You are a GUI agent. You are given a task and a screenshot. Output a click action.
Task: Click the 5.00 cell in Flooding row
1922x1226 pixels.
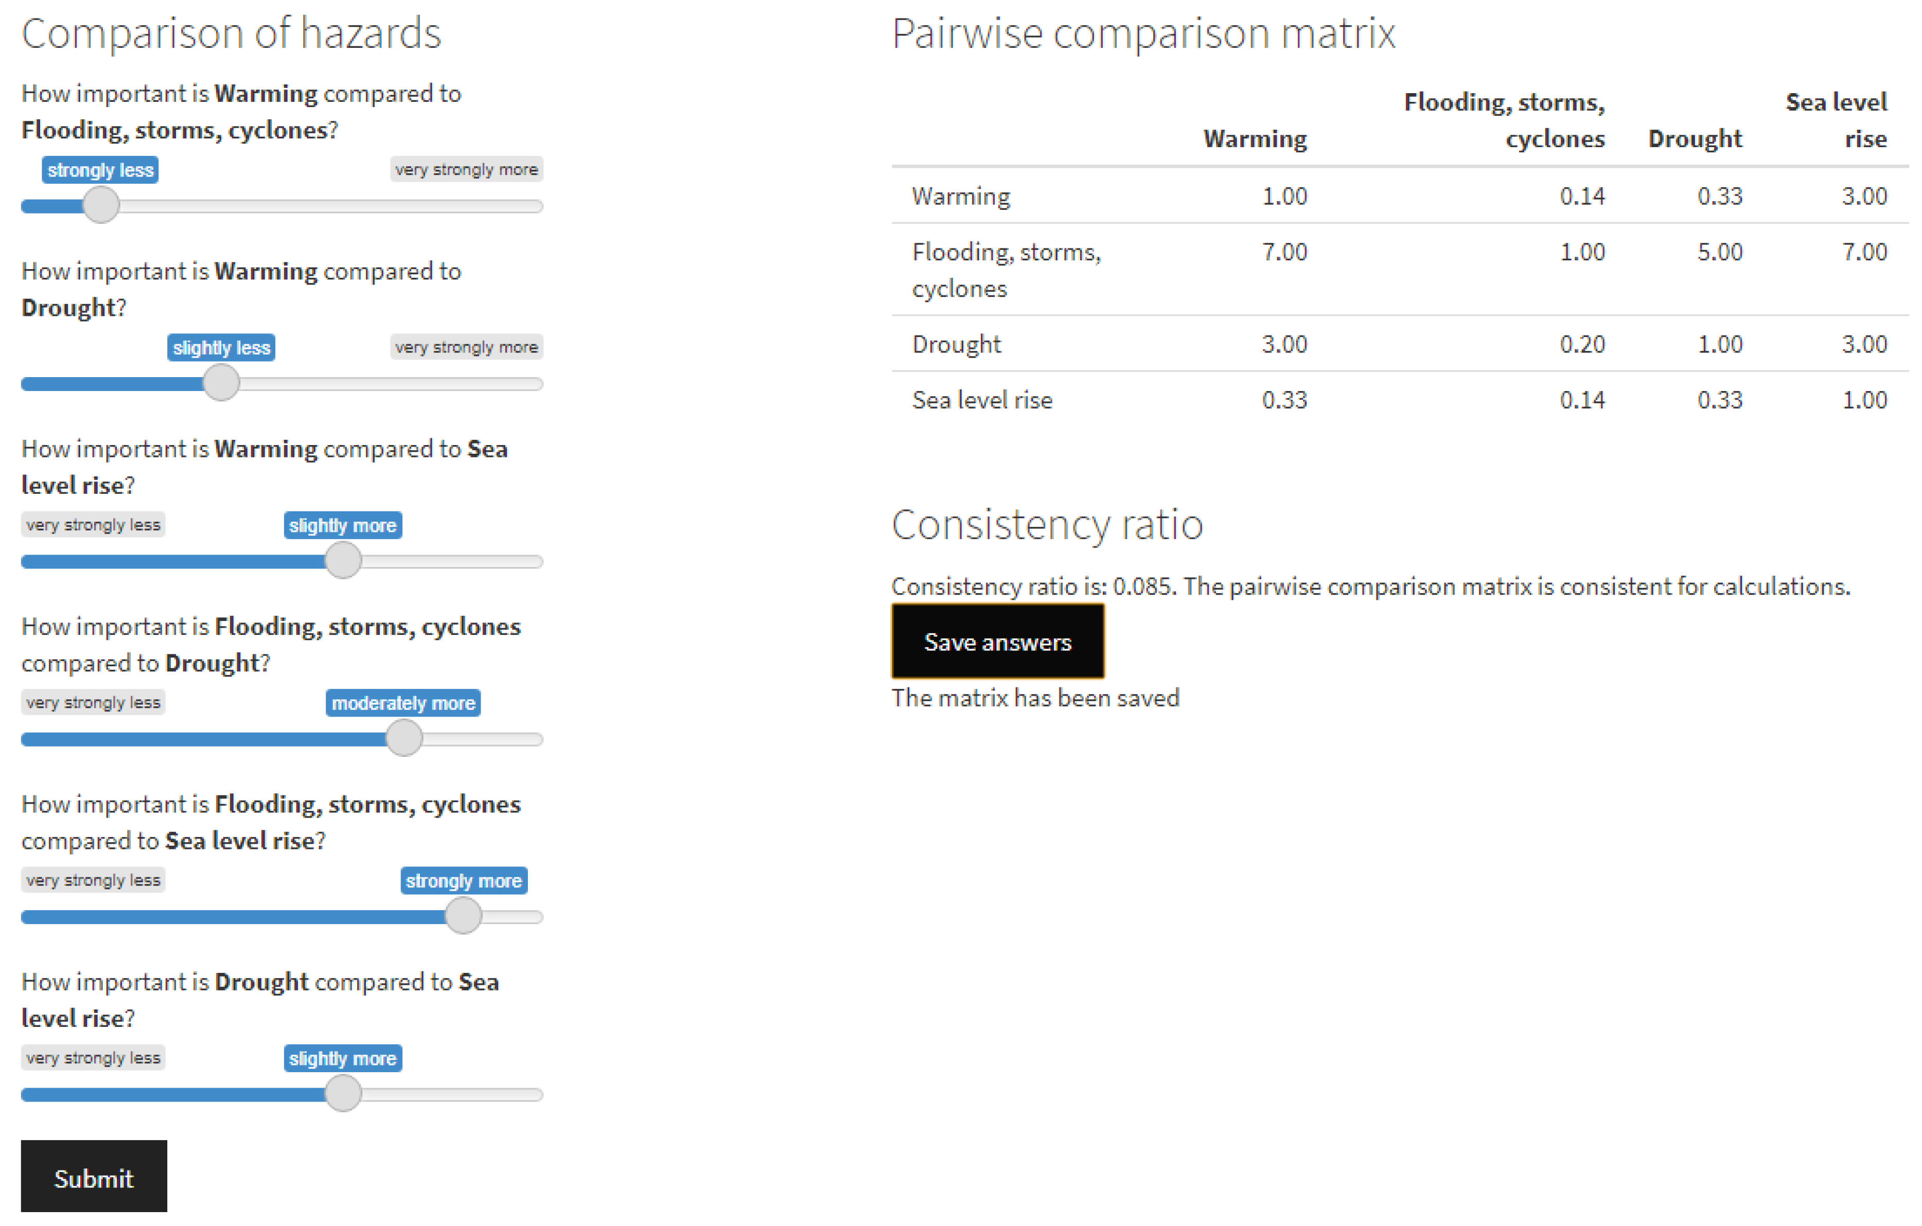(1719, 252)
